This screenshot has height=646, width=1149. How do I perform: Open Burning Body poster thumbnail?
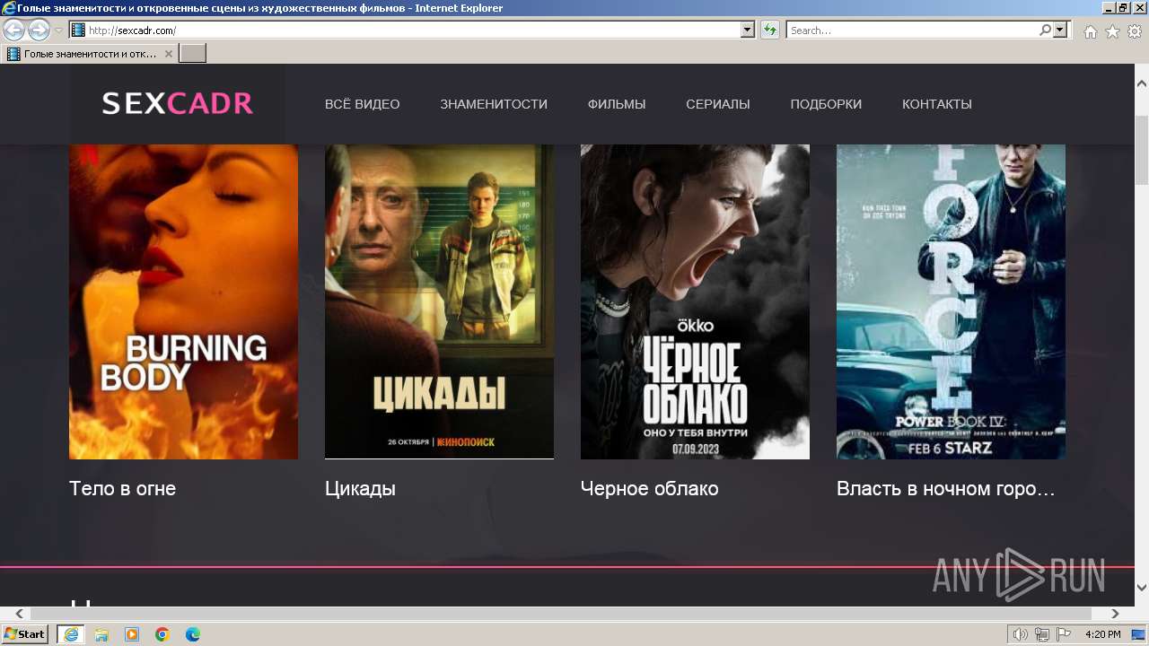(x=183, y=301)
